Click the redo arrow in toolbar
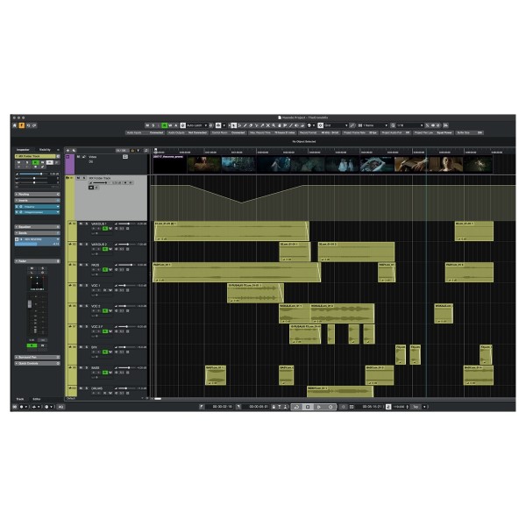This screenshot has height=526, width=526. click(34, 125)
